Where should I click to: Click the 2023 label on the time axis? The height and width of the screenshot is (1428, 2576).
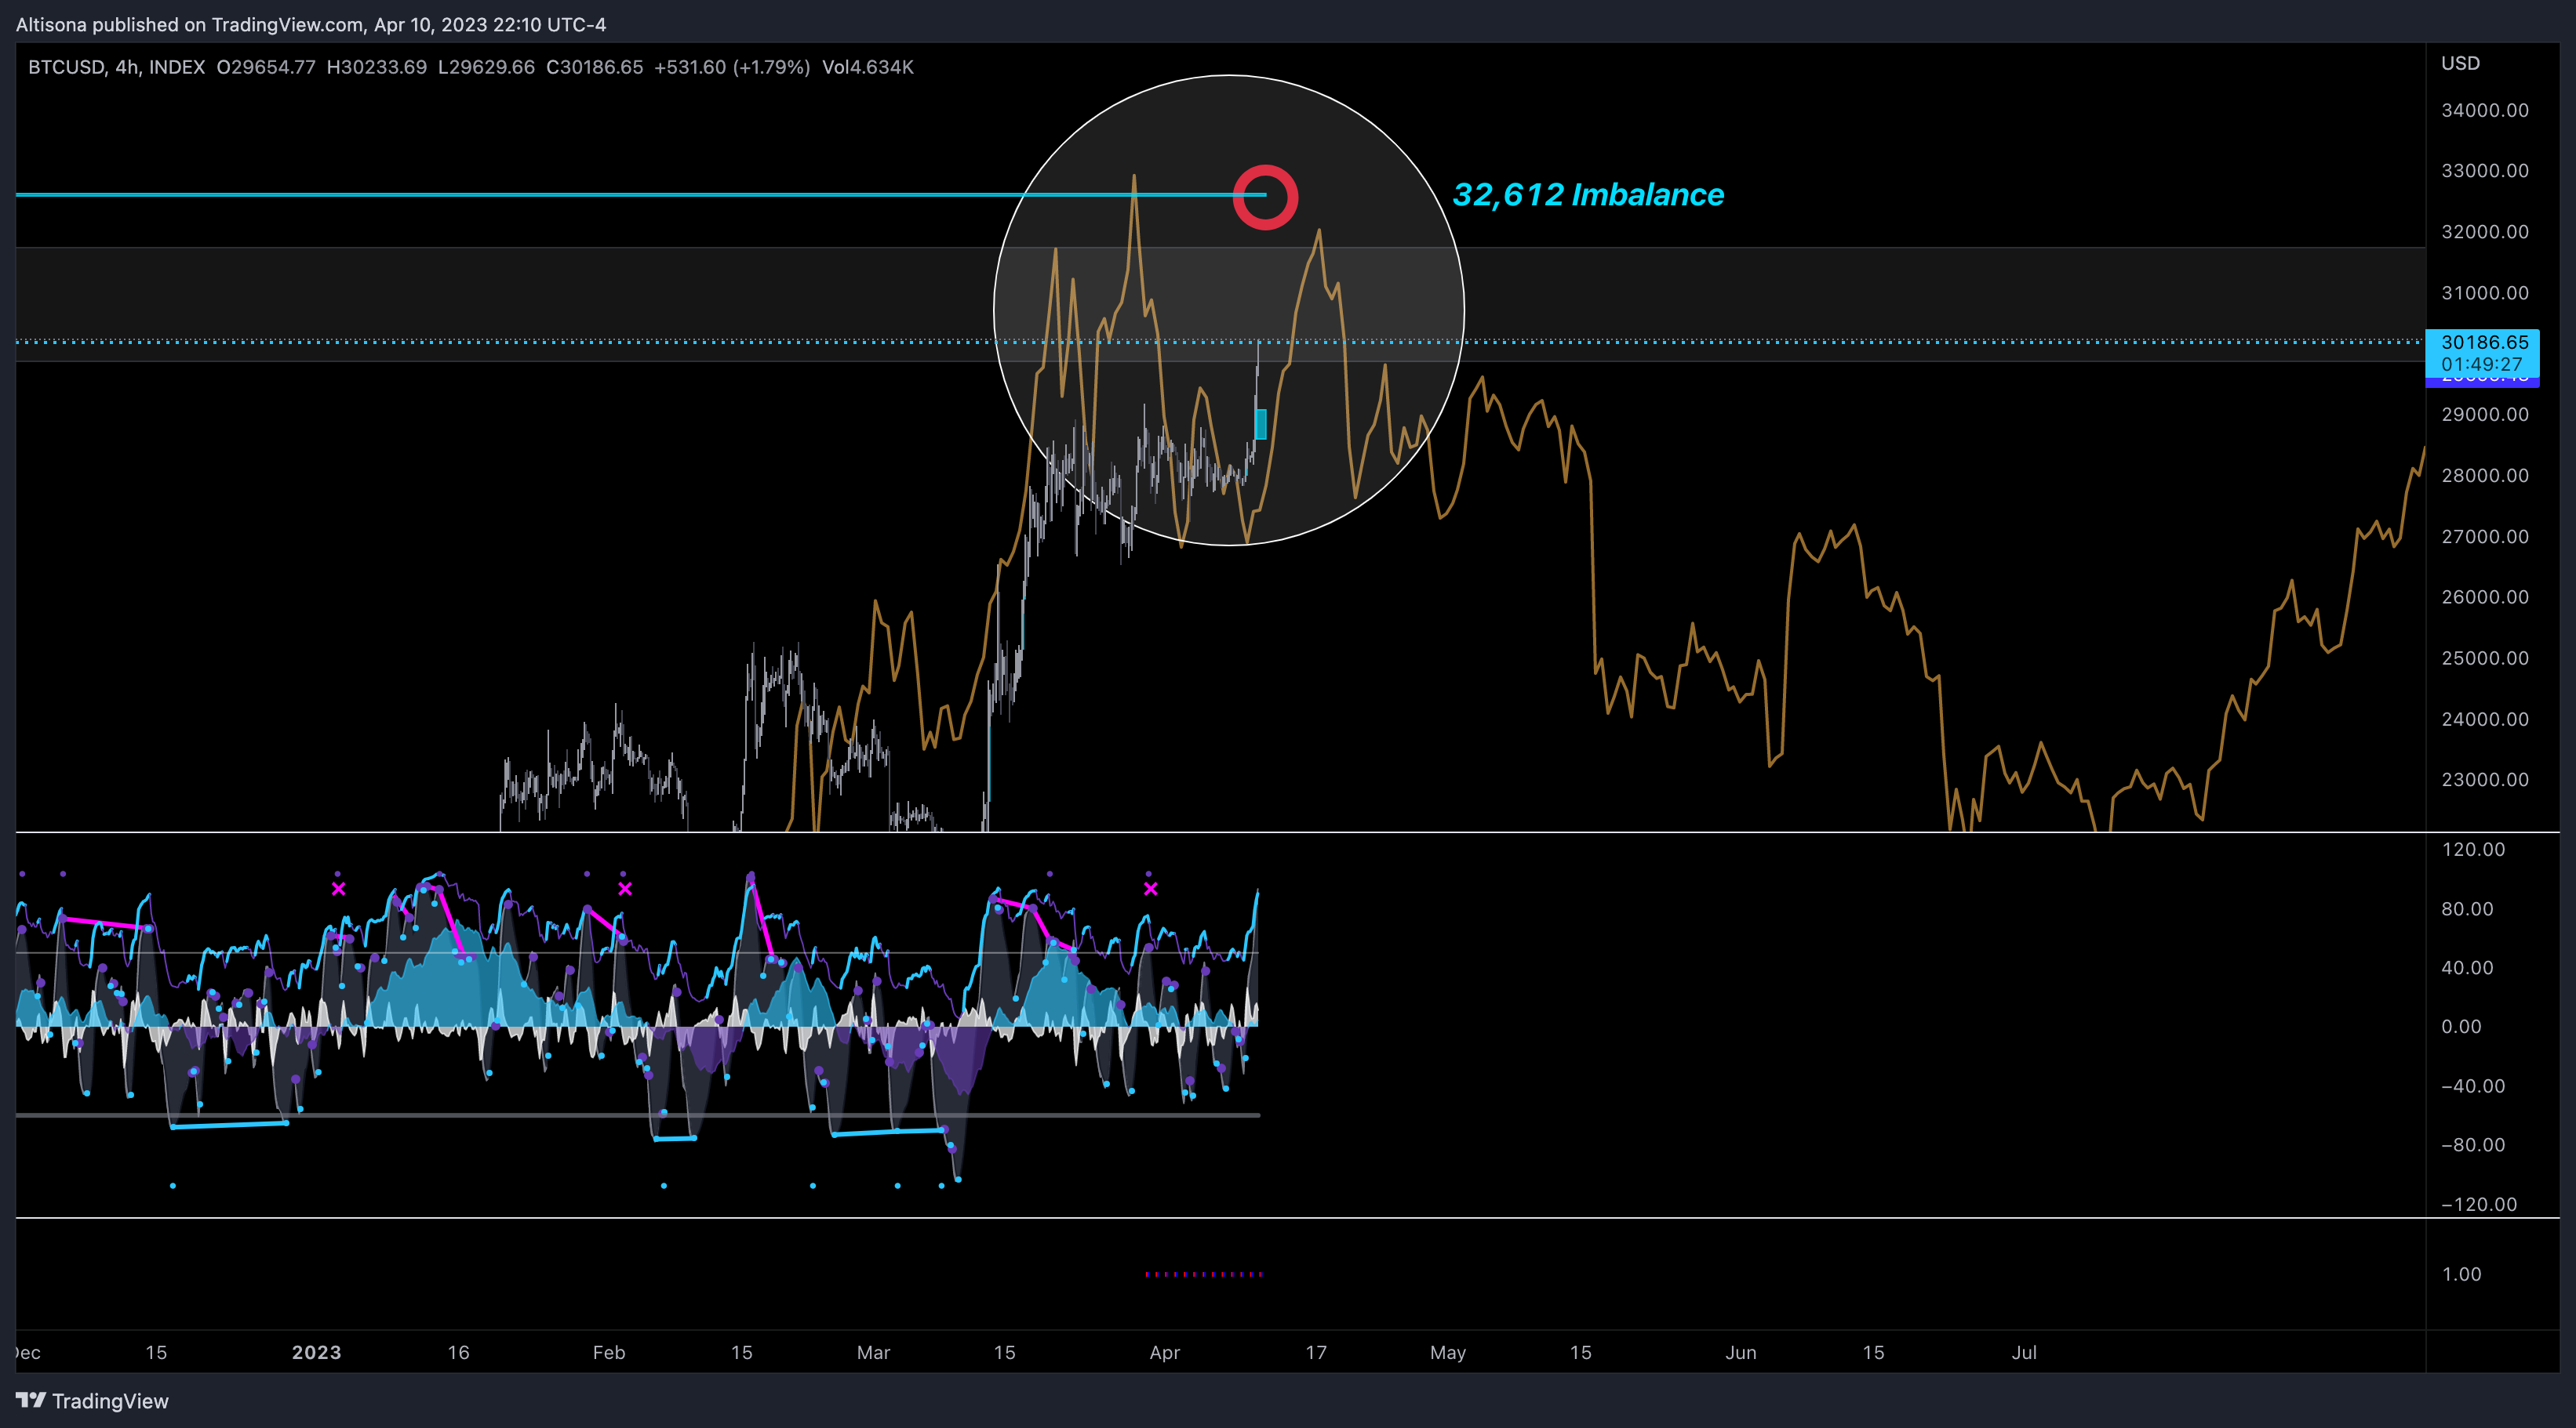click(x=316, y=1352)
